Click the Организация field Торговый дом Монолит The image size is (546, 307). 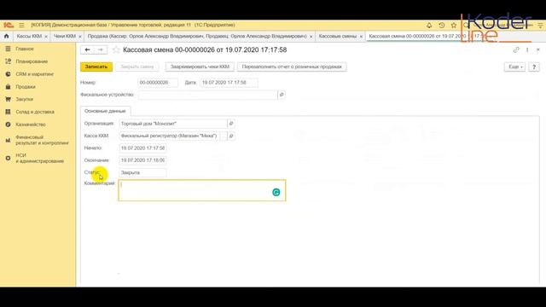click(173, 124)
